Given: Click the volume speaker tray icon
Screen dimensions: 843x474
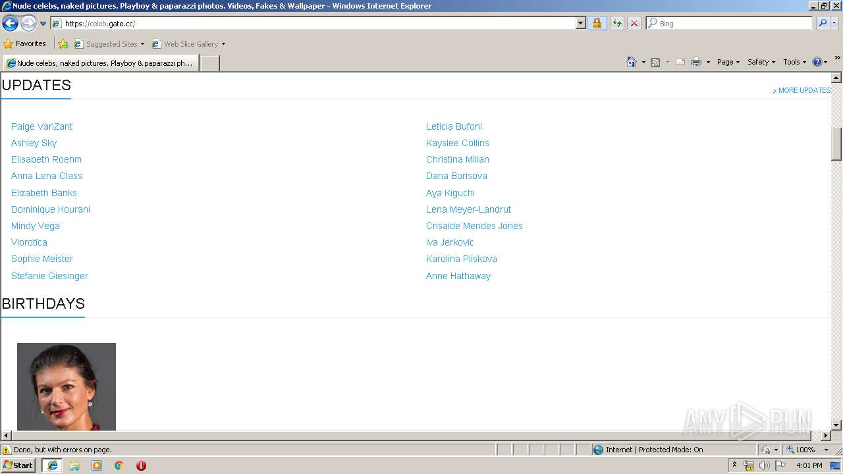Looking at the screenshot, I should tap(764, 465).
